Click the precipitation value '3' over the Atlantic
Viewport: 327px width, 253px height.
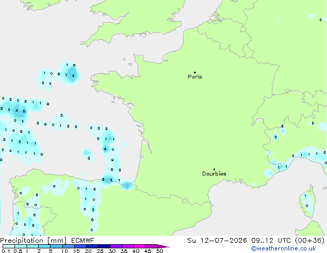point(17,110)
